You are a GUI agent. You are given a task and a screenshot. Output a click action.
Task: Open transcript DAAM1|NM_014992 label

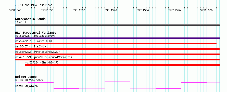[27, 86]
